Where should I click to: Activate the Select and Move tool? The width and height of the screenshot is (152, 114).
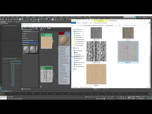tap(31, 19)
